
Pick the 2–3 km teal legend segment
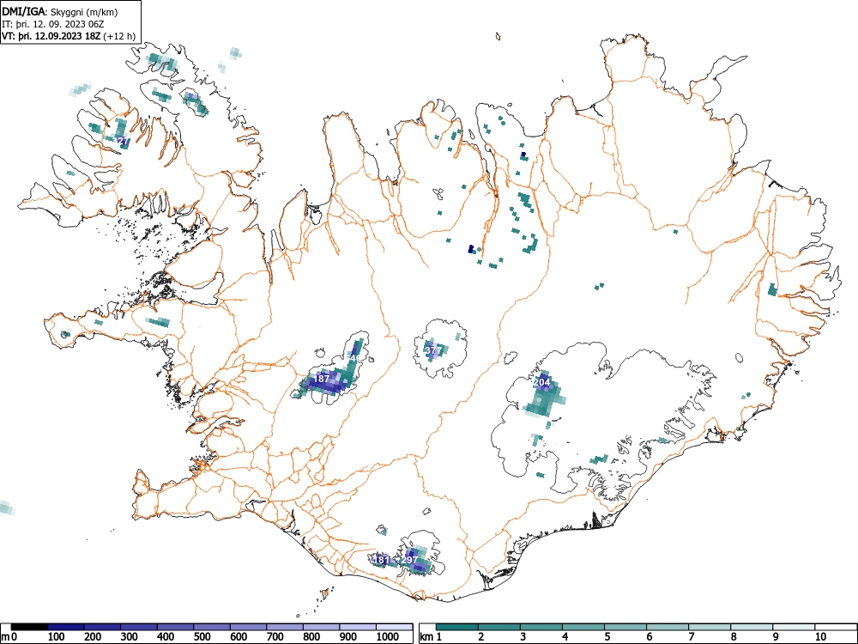coord(499,627)
